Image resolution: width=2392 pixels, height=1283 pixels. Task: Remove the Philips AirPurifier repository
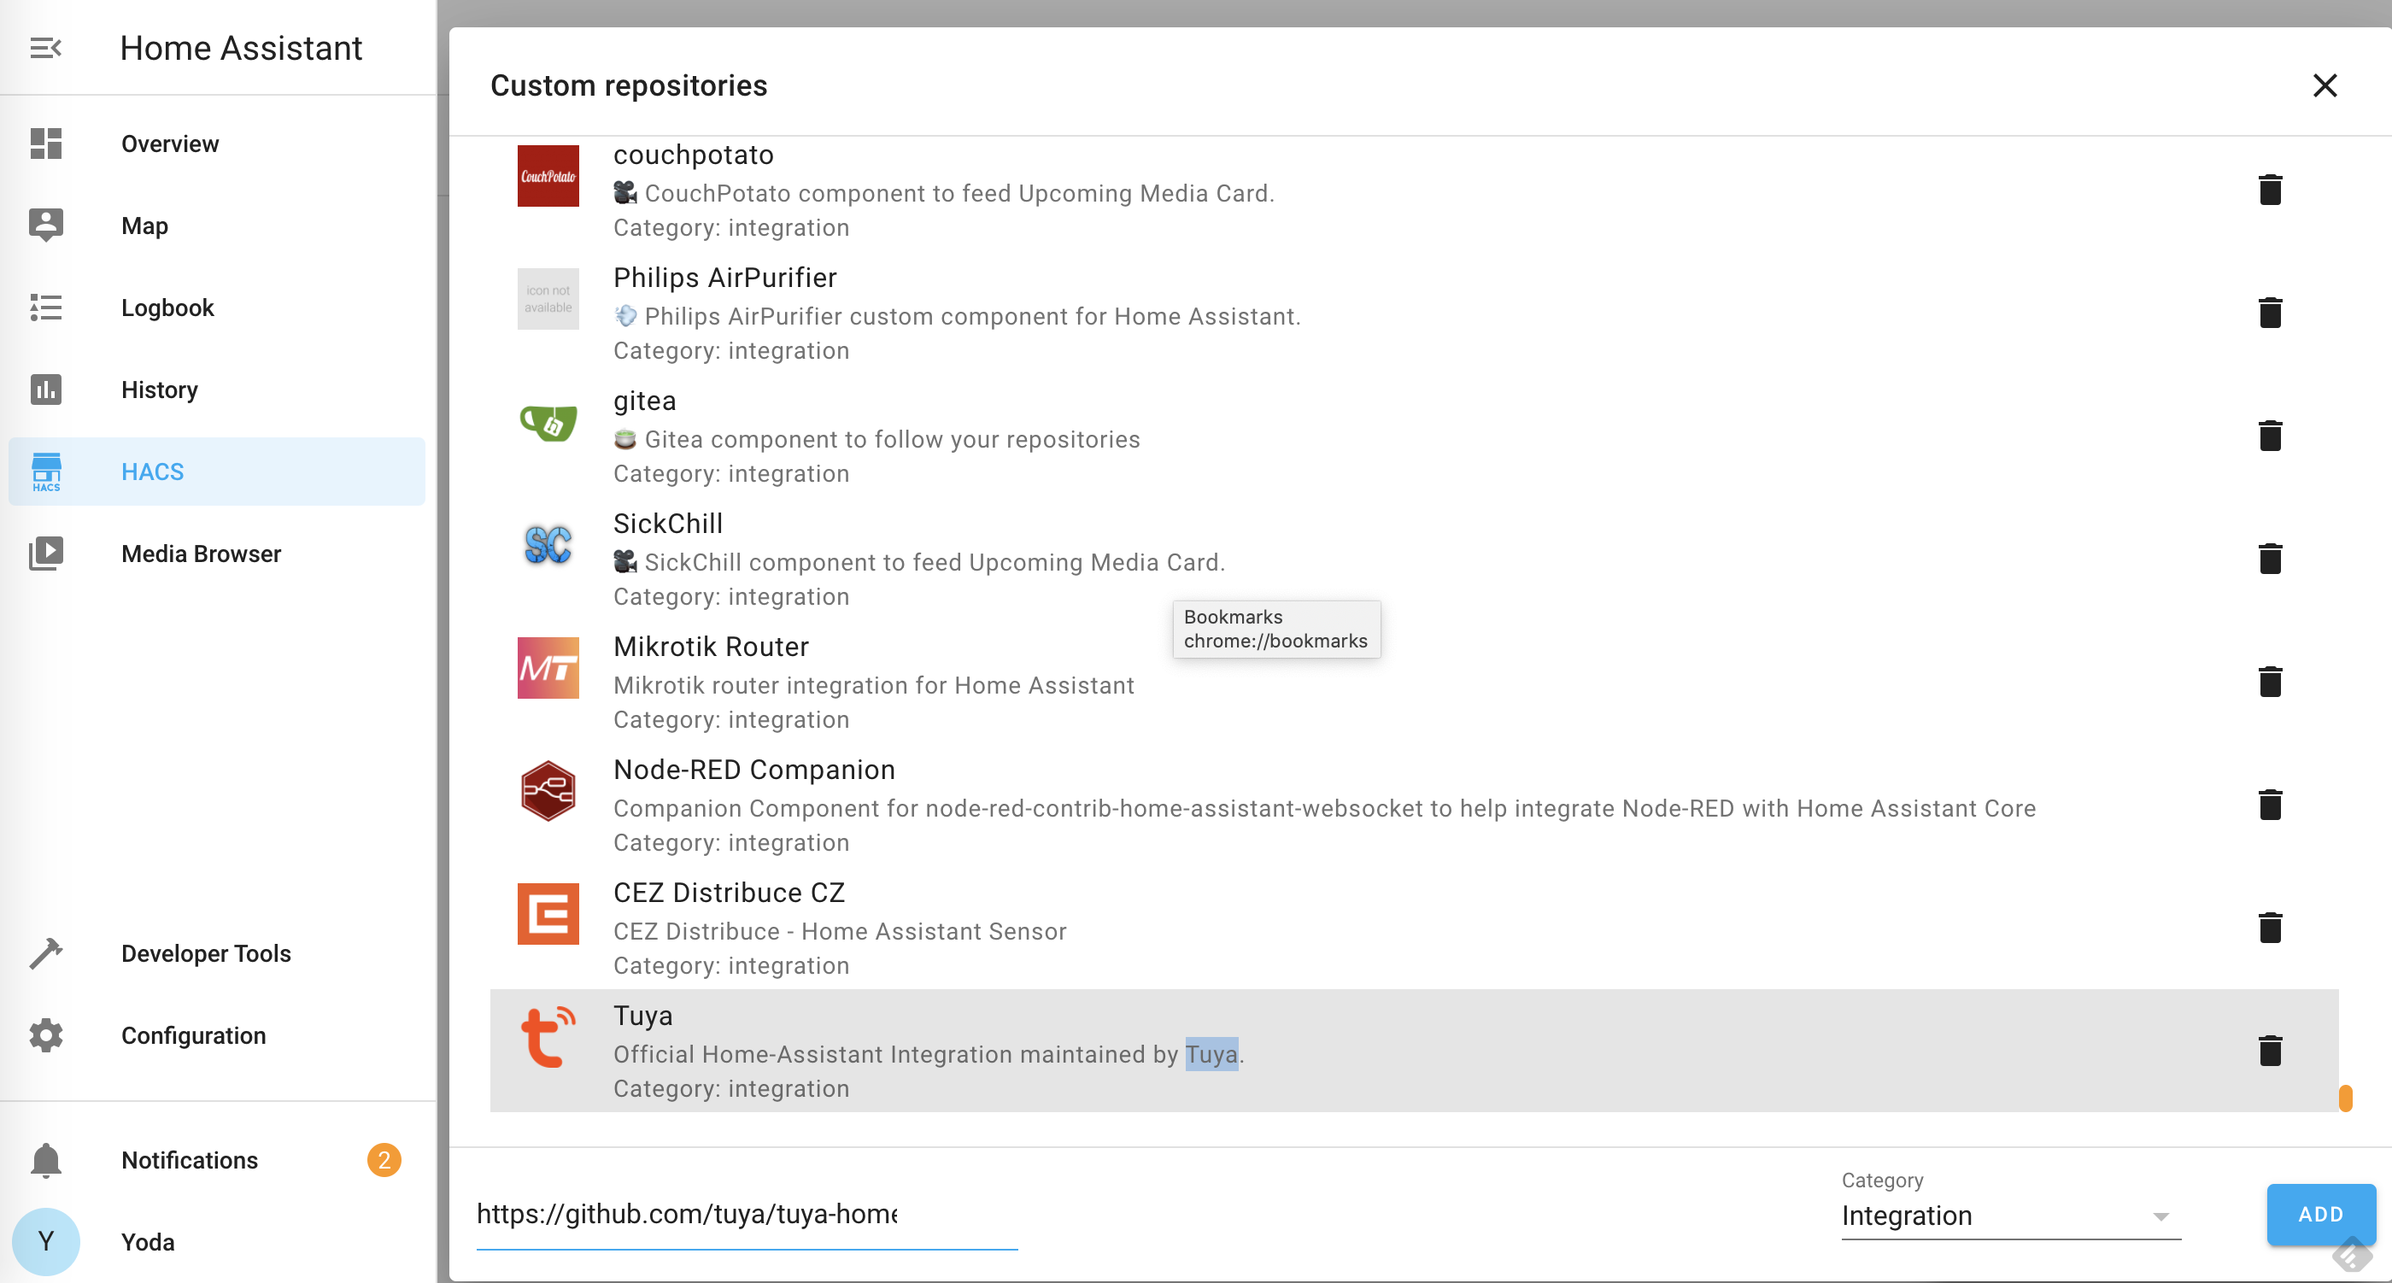click(x=2270, y=313)
